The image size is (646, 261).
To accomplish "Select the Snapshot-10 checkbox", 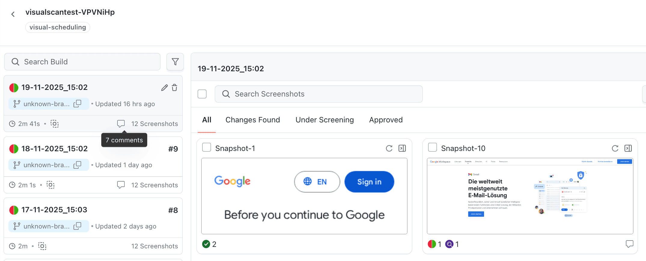I will click(432, 147).
